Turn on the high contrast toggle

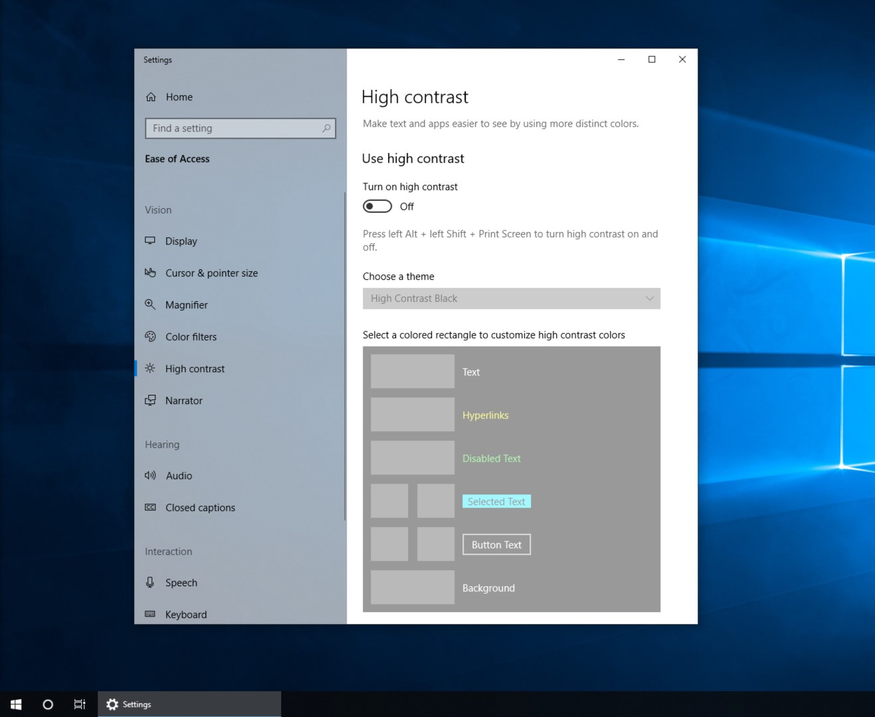pos(377,207)
